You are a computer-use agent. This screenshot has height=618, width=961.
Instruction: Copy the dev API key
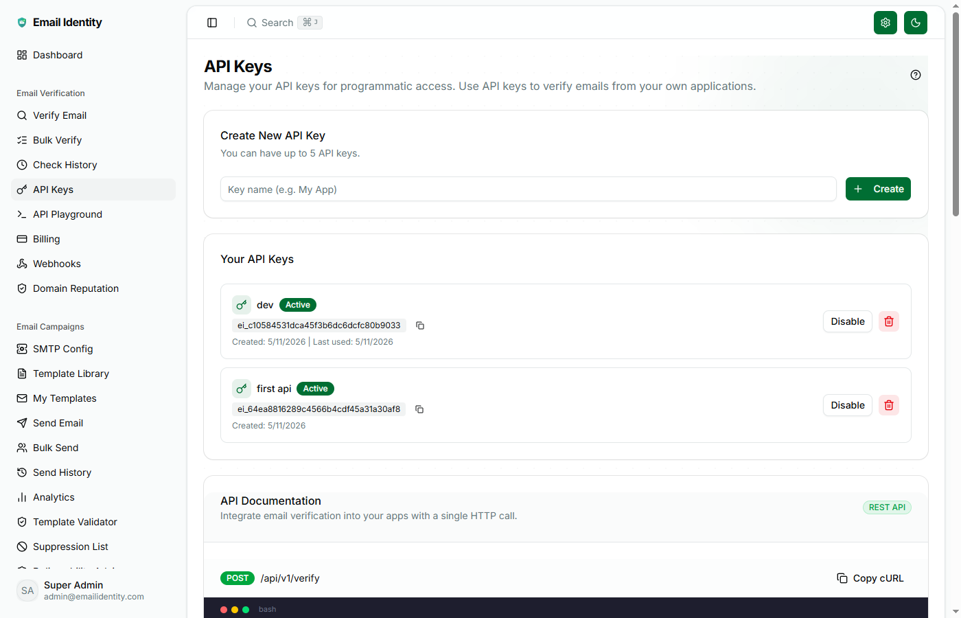[420, 325]
